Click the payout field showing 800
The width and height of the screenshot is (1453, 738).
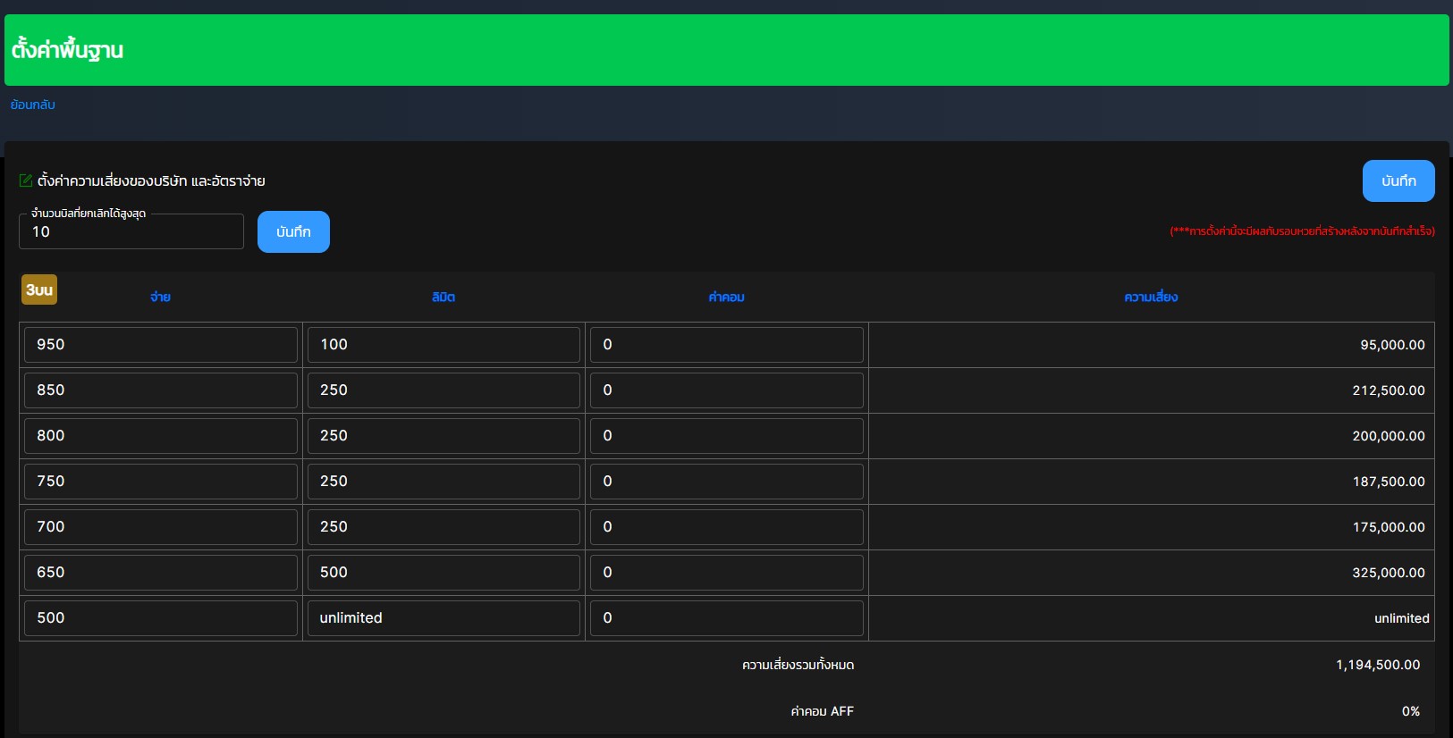161,436
